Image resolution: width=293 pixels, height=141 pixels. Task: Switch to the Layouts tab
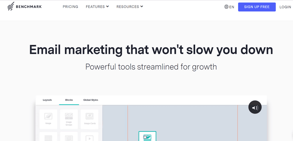click(x=47, y=100)
